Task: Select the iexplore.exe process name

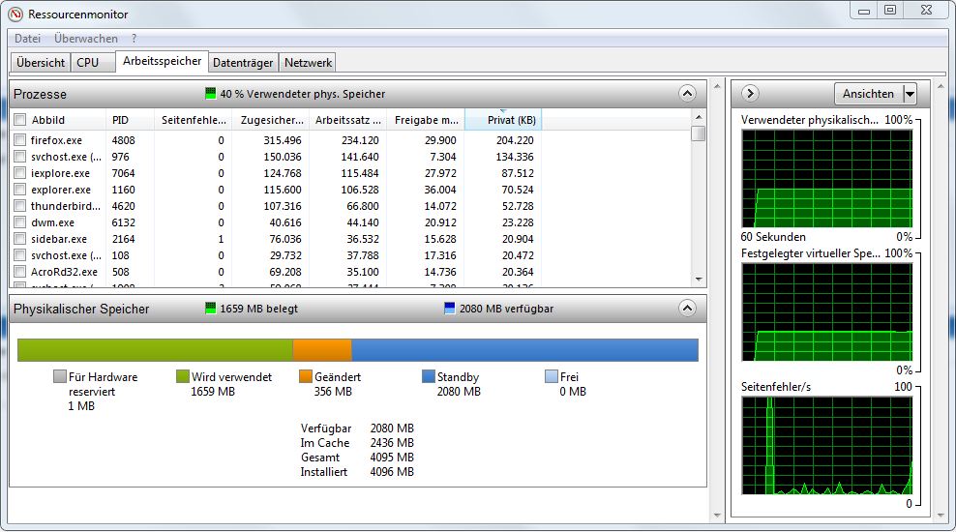Action: 60,173
